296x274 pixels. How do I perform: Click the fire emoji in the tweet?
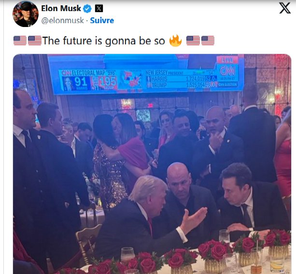tap(175, 41)
